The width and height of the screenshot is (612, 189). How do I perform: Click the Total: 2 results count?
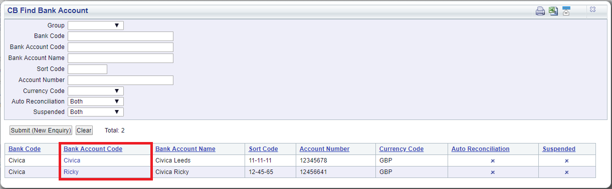(x=115, y=130)
